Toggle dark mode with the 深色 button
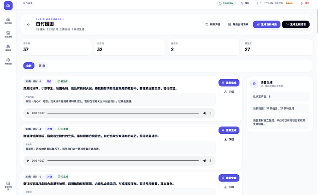 click(245, 3)
